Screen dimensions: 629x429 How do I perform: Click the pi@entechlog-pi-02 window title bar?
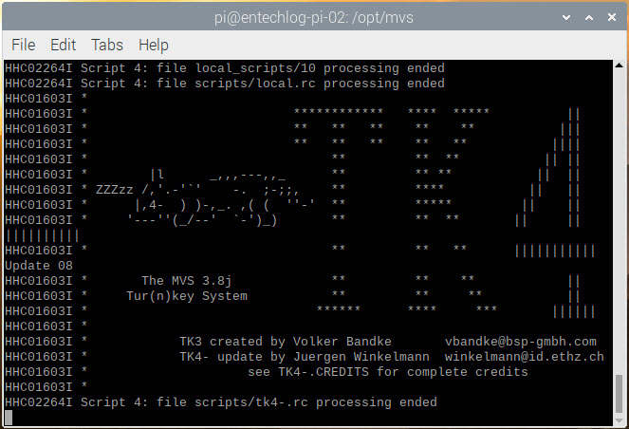pos(314,17)
